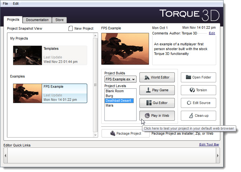Click the project list scroll up arrow
241x172 pixels.
(x=95, y=36)
